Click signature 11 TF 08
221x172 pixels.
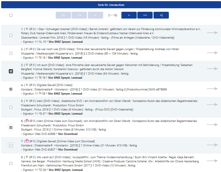tap(40, 94)
